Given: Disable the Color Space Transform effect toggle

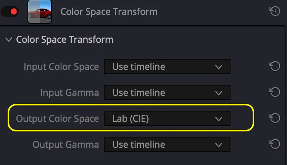Looking at the screenshot, I should [x=10, y=11].
